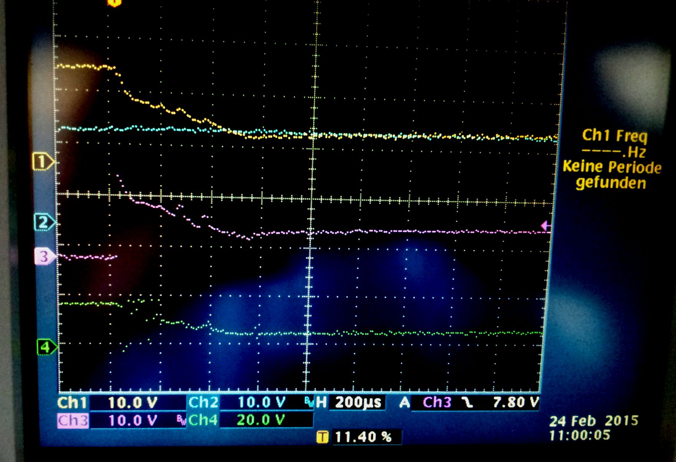The height and width of the screenshot is (462, 676).
Task: Click the Ch1 Freq measurement label
Action: click(x=615, y=136)
